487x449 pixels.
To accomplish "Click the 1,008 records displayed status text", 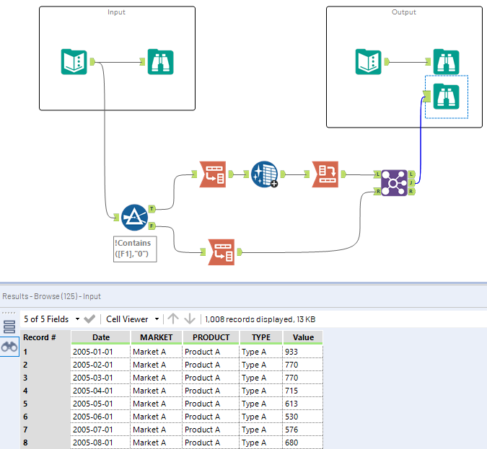I will coord(260,319).
